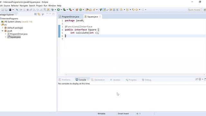
Task: Click the New Java Package icon
Action: [77, 10]
